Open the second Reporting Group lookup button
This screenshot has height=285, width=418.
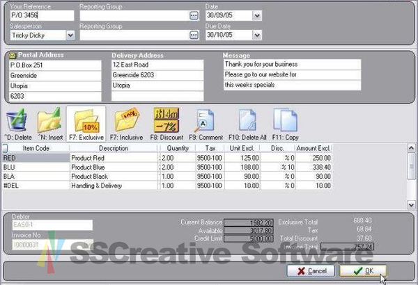194,35
